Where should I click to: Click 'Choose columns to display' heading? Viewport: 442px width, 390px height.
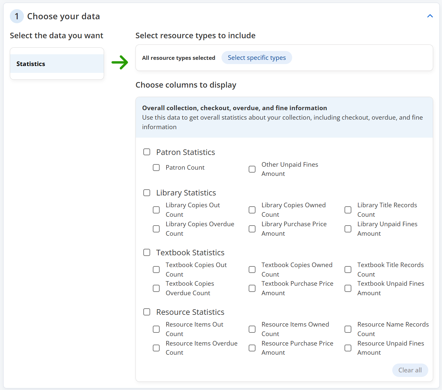click(186, 85)
